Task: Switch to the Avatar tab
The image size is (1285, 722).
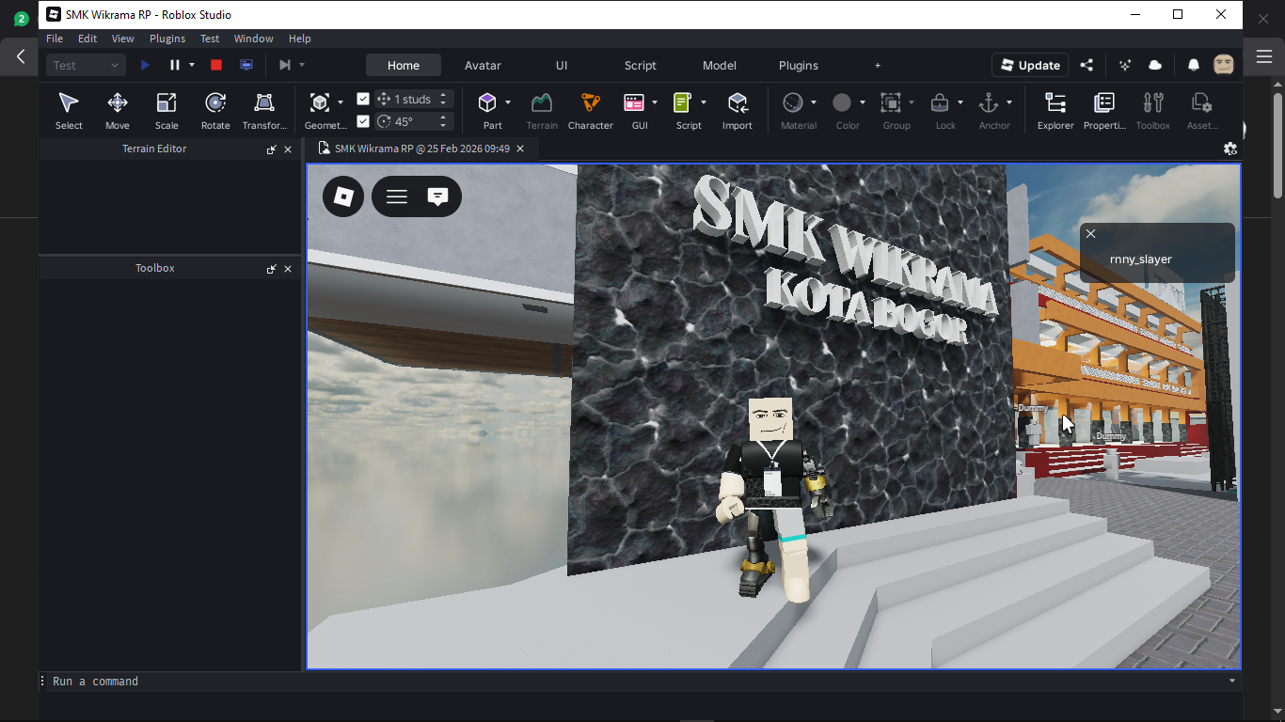Action: [483, 65]
